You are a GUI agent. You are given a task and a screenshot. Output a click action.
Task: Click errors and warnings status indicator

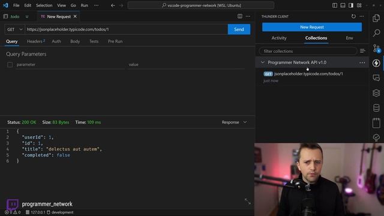click(13, 212)
